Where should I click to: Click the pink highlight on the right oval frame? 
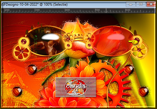[x=116, y=37]
